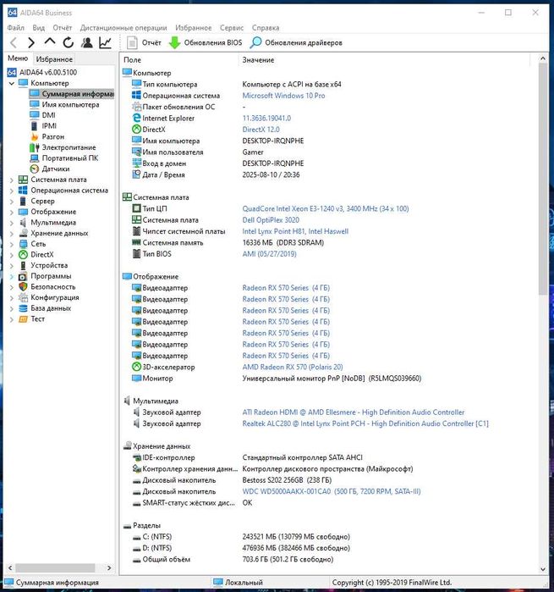This screenshot has width=554, height=592.
Task: Go forward with the right arrow toolbar icon
Action: [x=31, y=42]
